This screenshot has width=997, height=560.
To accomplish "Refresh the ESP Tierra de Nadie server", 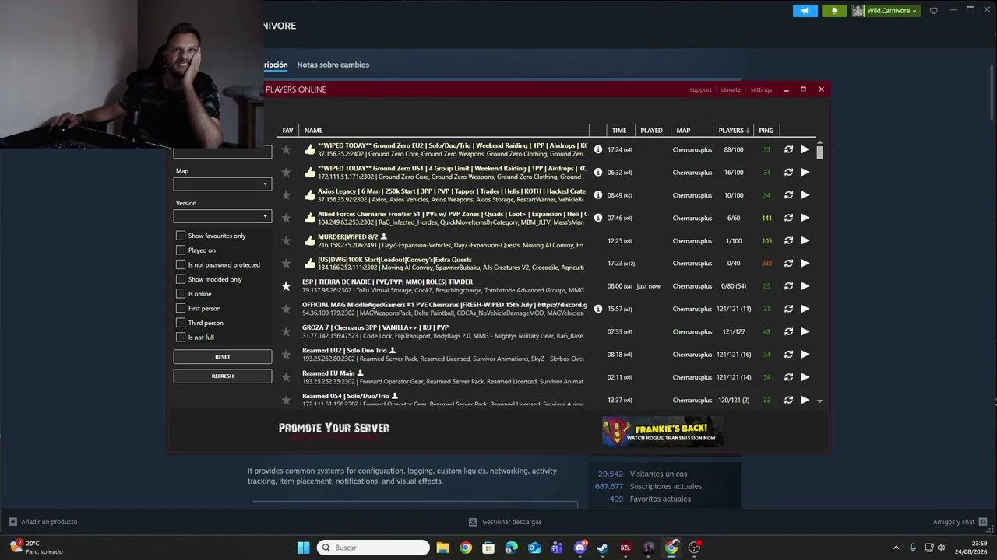I will [788, 286].
